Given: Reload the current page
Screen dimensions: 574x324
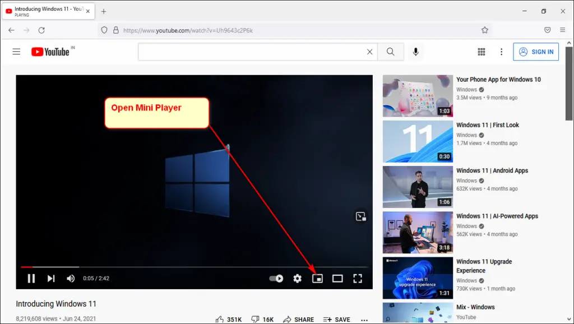Looking at the screenshot, I should click(x=41, y=30).
